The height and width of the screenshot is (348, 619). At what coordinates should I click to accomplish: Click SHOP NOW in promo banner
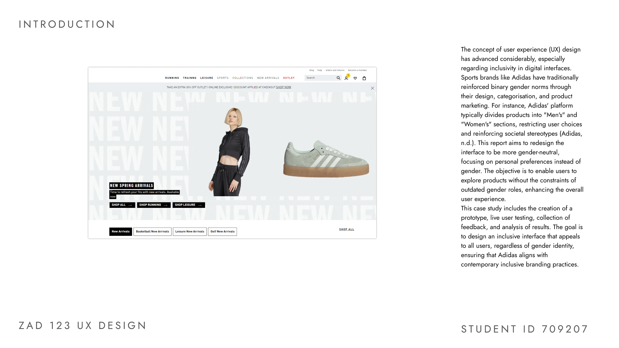[283, 87]
